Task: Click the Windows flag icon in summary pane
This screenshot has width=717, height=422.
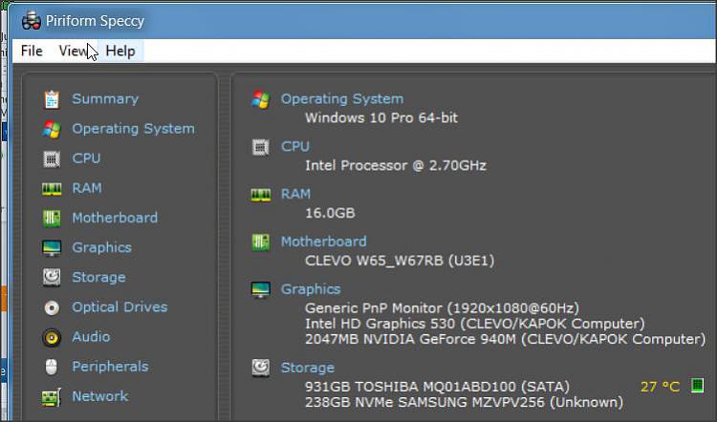Action: [x=261, y=99]
